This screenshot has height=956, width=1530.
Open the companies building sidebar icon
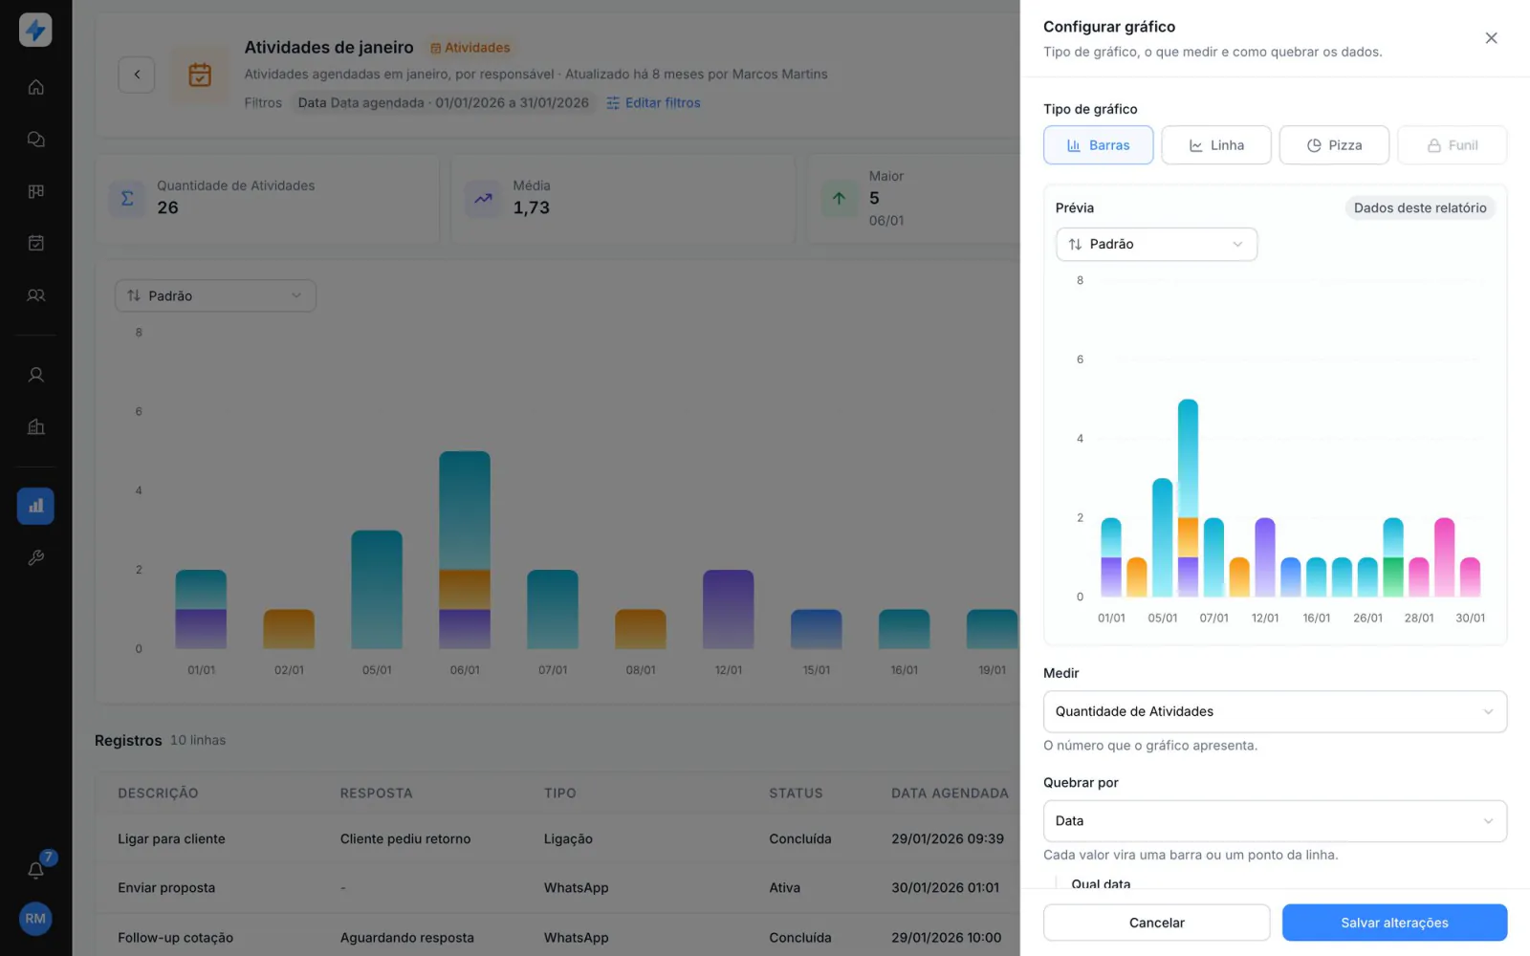35,426
